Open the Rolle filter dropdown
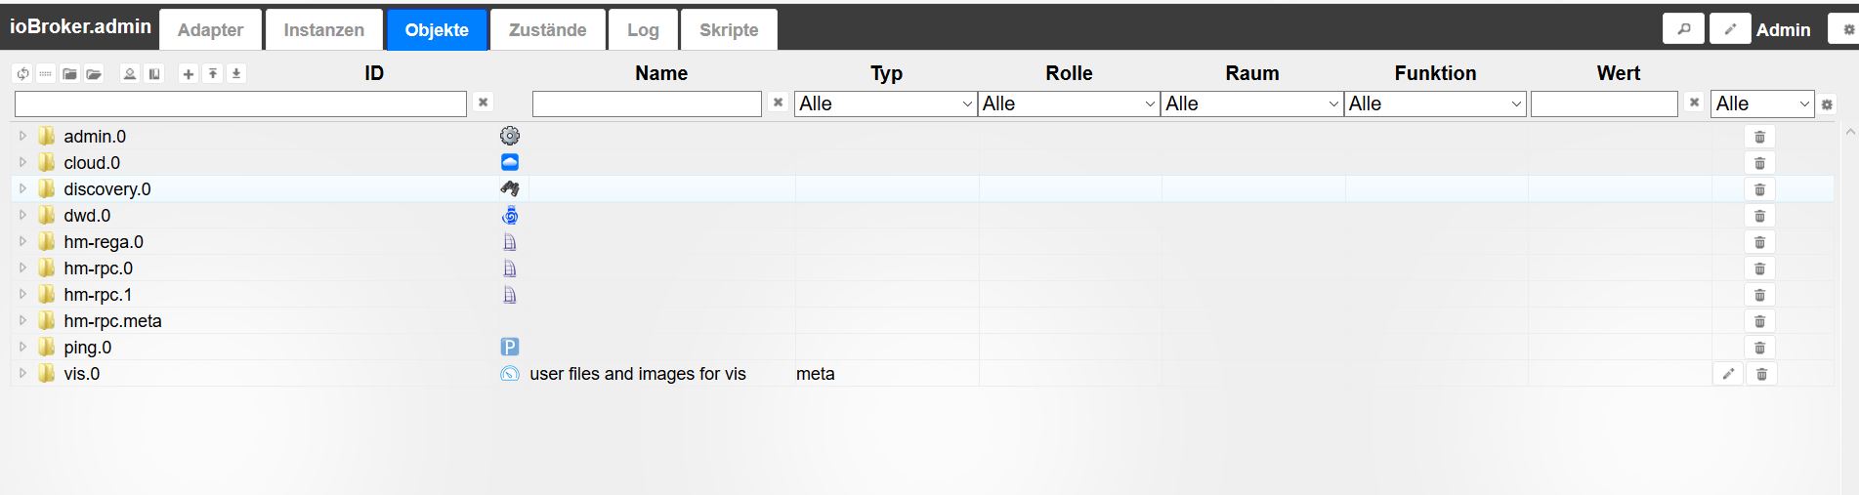The width and height of the screenshot is (1859, 495). pos(1069,103)
